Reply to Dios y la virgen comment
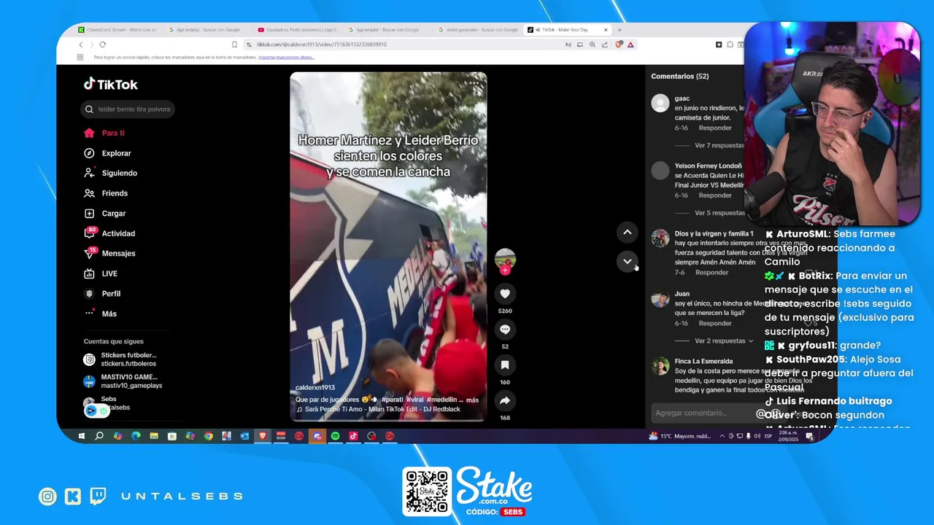Image resolution: width=934 pixels, height=525 pixels. click(711, 273)
